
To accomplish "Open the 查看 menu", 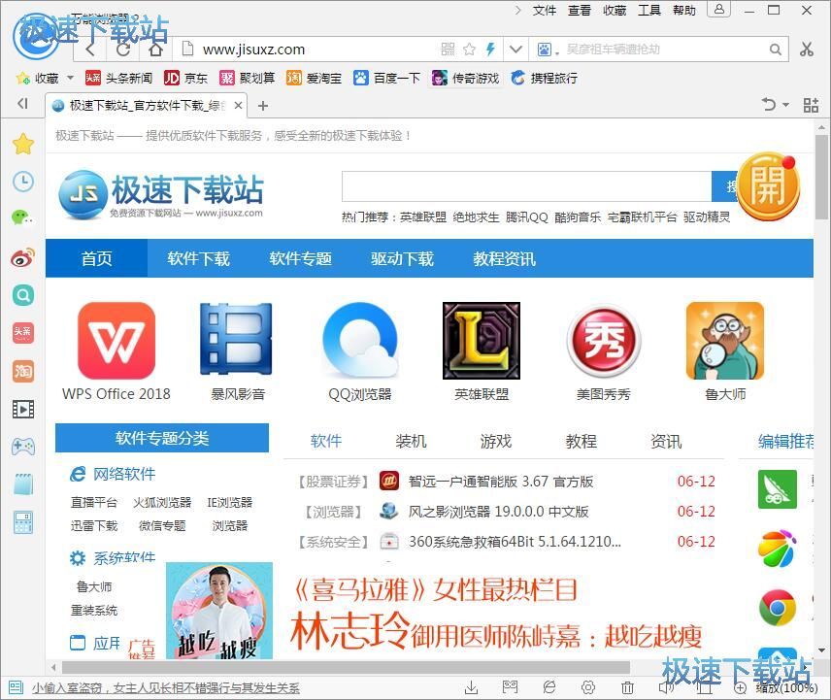I will click(580, 10).
